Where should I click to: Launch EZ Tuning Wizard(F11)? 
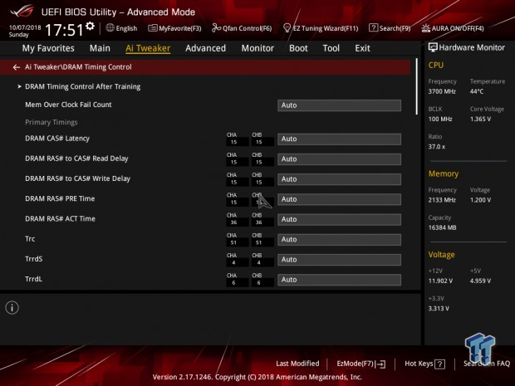coord(321,28)
